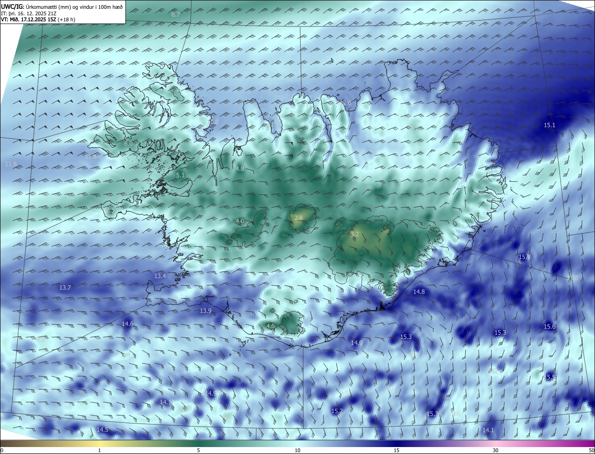
Task: Click the 15.6 value in the east ocean
Action: click(x=549, y=327)
